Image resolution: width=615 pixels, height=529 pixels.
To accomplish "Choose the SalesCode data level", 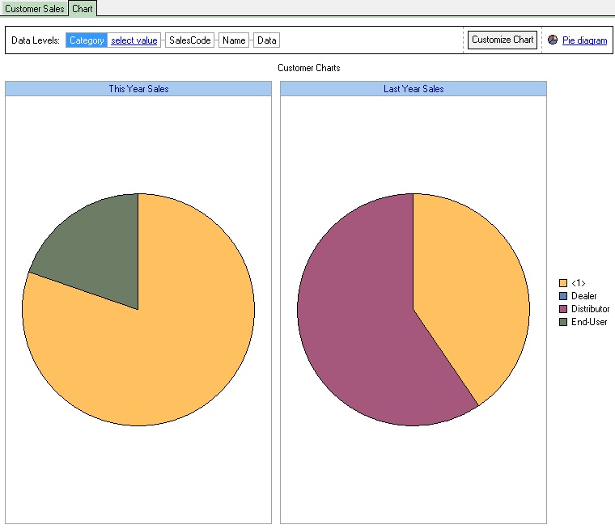I will [x=189, y=40].
